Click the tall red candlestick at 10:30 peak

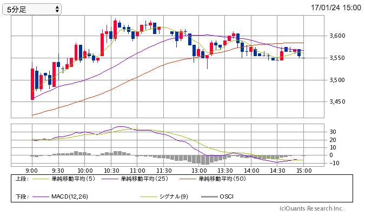tap(115, 30)
